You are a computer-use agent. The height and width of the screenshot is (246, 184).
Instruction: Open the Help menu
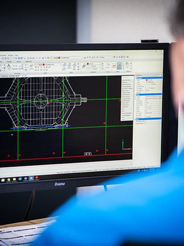click(x=17, y=56)
